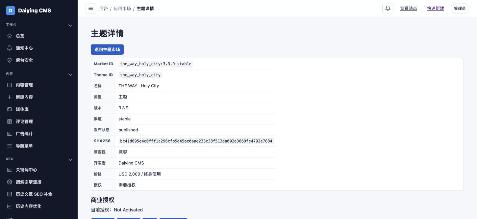Image resolution: width=477 pixels, height=219 pixels.
Task: Click the 通知中心 bell icon in sidebar
Action: click(x=10, y=48)
